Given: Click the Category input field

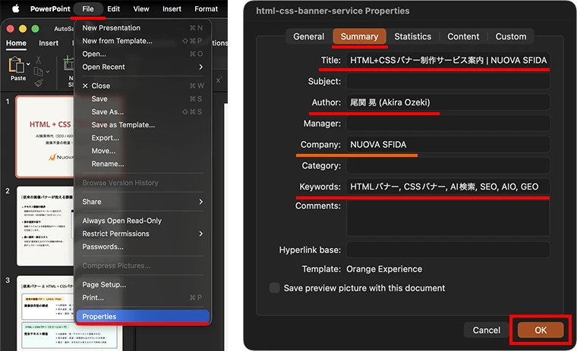Looking at the screenshot, I should 448,166.
